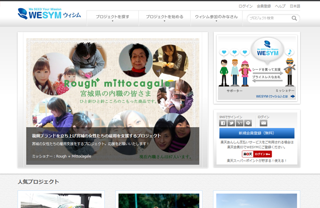Select the 日本語 language option
320x208 pixels.
click(x=294, y=6)
